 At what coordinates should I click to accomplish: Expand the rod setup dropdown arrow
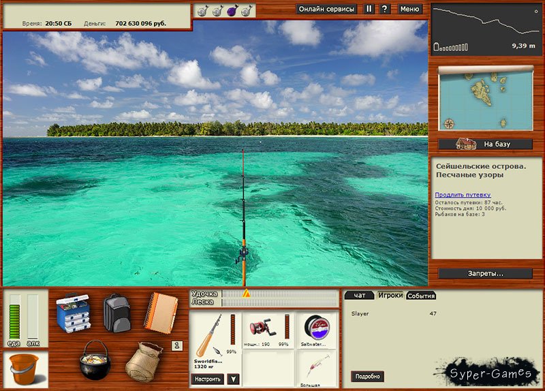point(233,379)
